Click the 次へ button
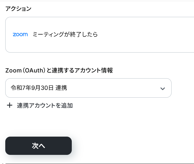 (x=39, y=146)
